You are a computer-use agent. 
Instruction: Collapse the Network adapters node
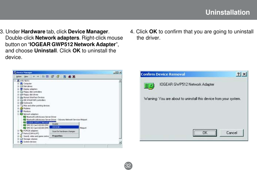pyautogui.click(x=18, y=114)
